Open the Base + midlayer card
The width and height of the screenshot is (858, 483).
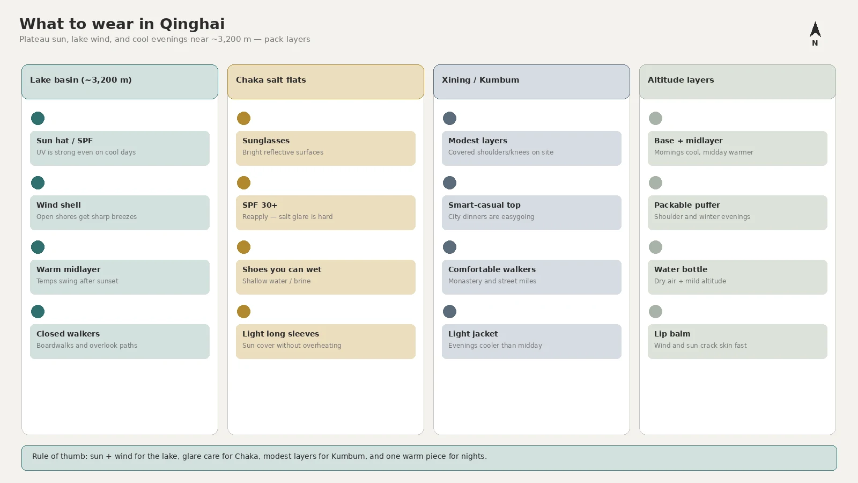(737, 148)
